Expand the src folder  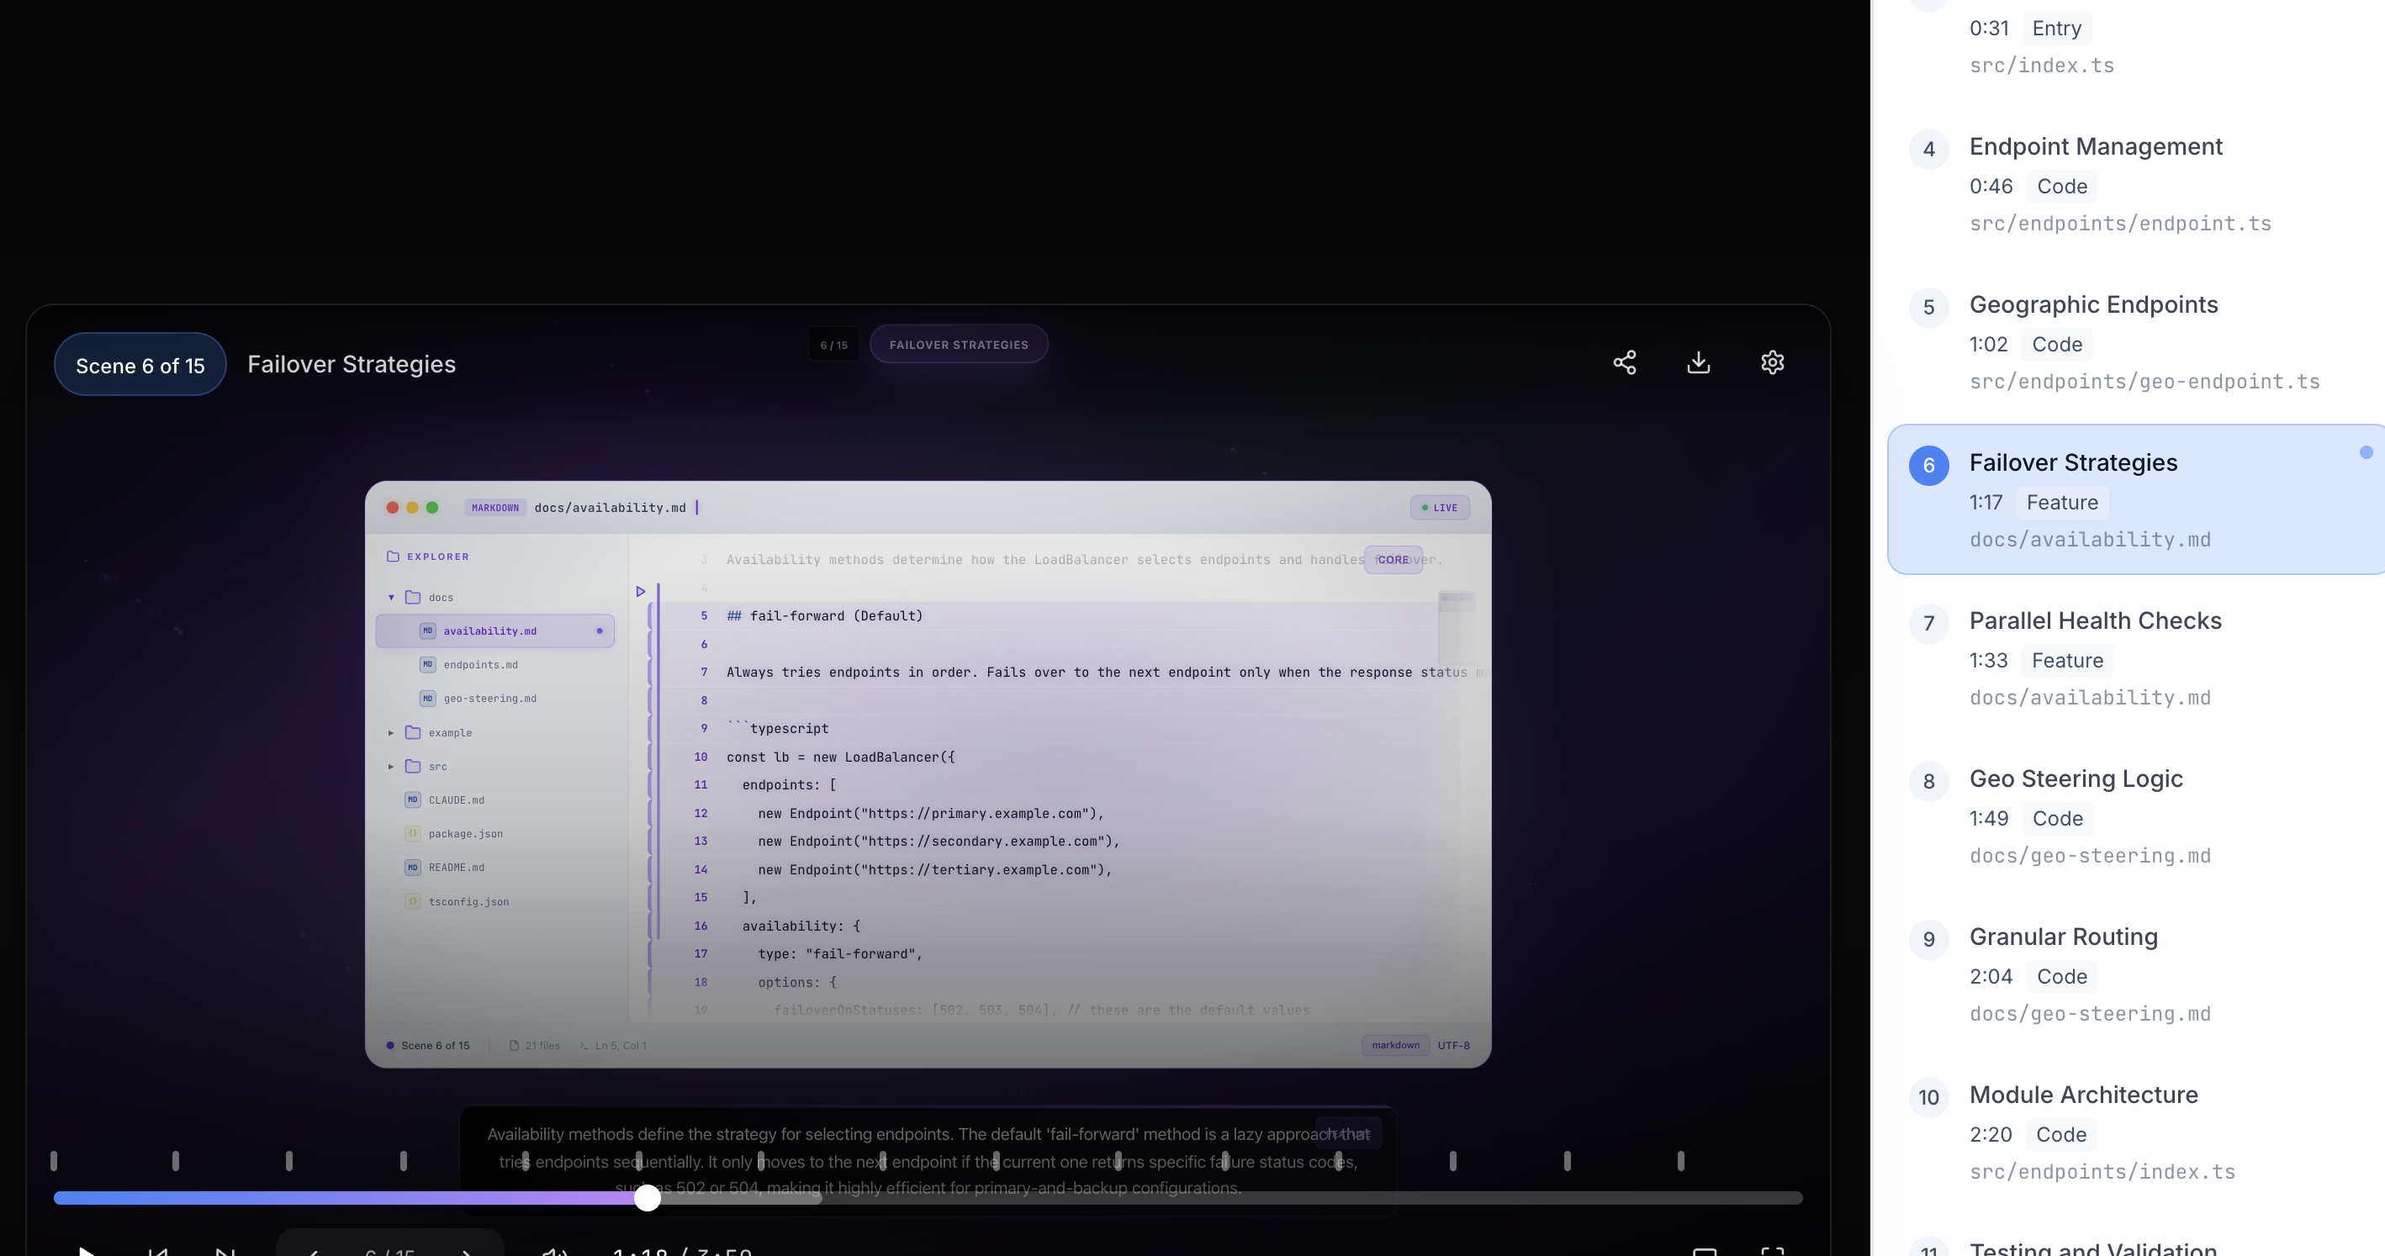391,767
